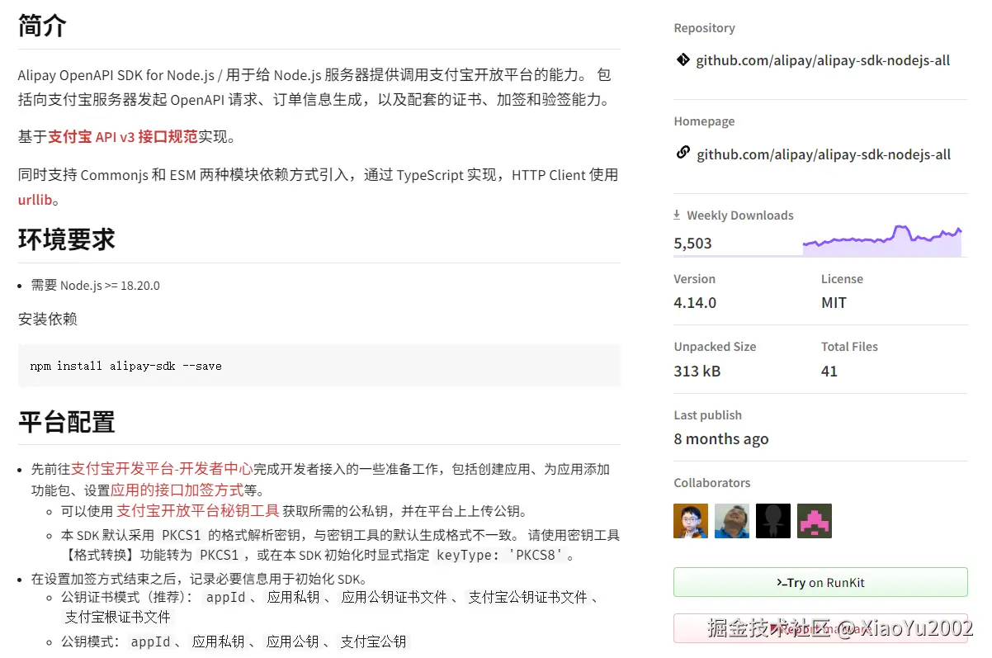
Task: Click the Last publish value 8 months ago
Action: pyautogui.click(x=721, y=439)
